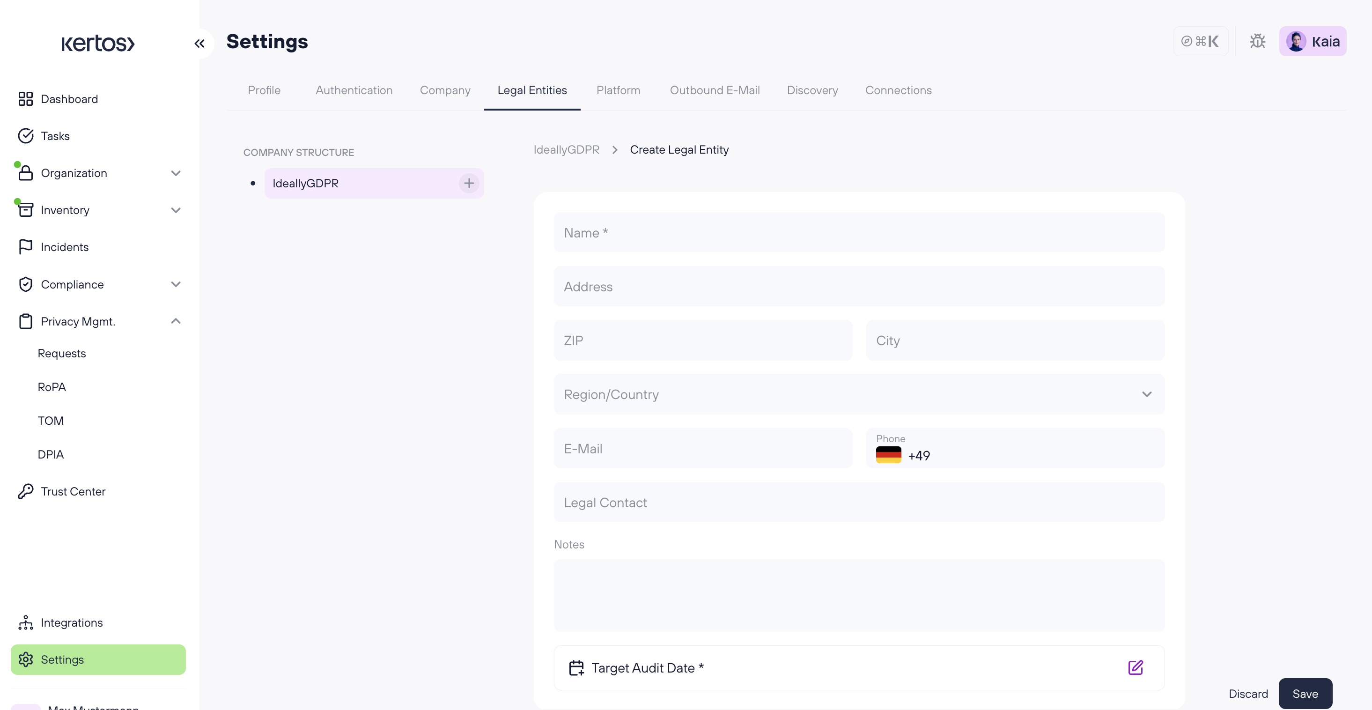Screen dimensions: 1372x710
Task: Focus the Phone number field
Action: coord(1015,448)
